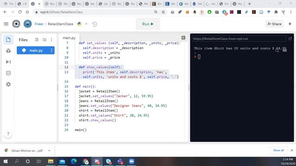The image size is (296, 166).
Task: Open the main.py file options menu
Action: coord(51,50)
